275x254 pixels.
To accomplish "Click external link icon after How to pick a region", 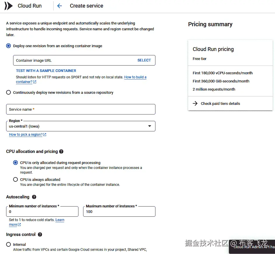I will (x=45, y=134).
